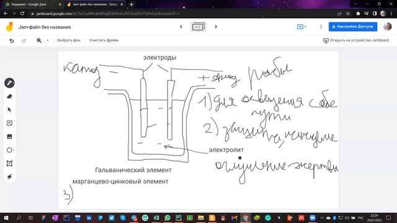The height and width of the screenshot is (223, 397).
Task: Select the Jam-файл без названия browser tab
Action: [95, 4]
